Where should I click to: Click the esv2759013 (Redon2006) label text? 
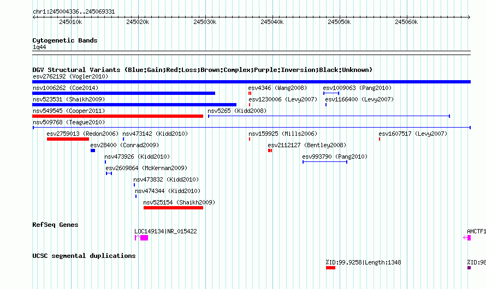(x=83, y=134)
